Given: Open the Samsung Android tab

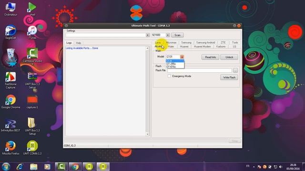Looking at the screenshot, I should point(205,42).
